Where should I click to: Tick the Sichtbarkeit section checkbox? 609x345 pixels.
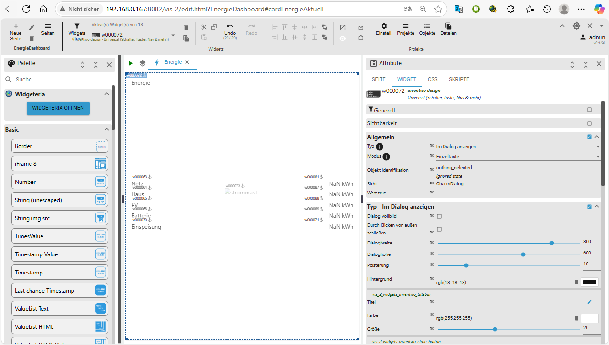pyautogui.click(x=589, y=123)
